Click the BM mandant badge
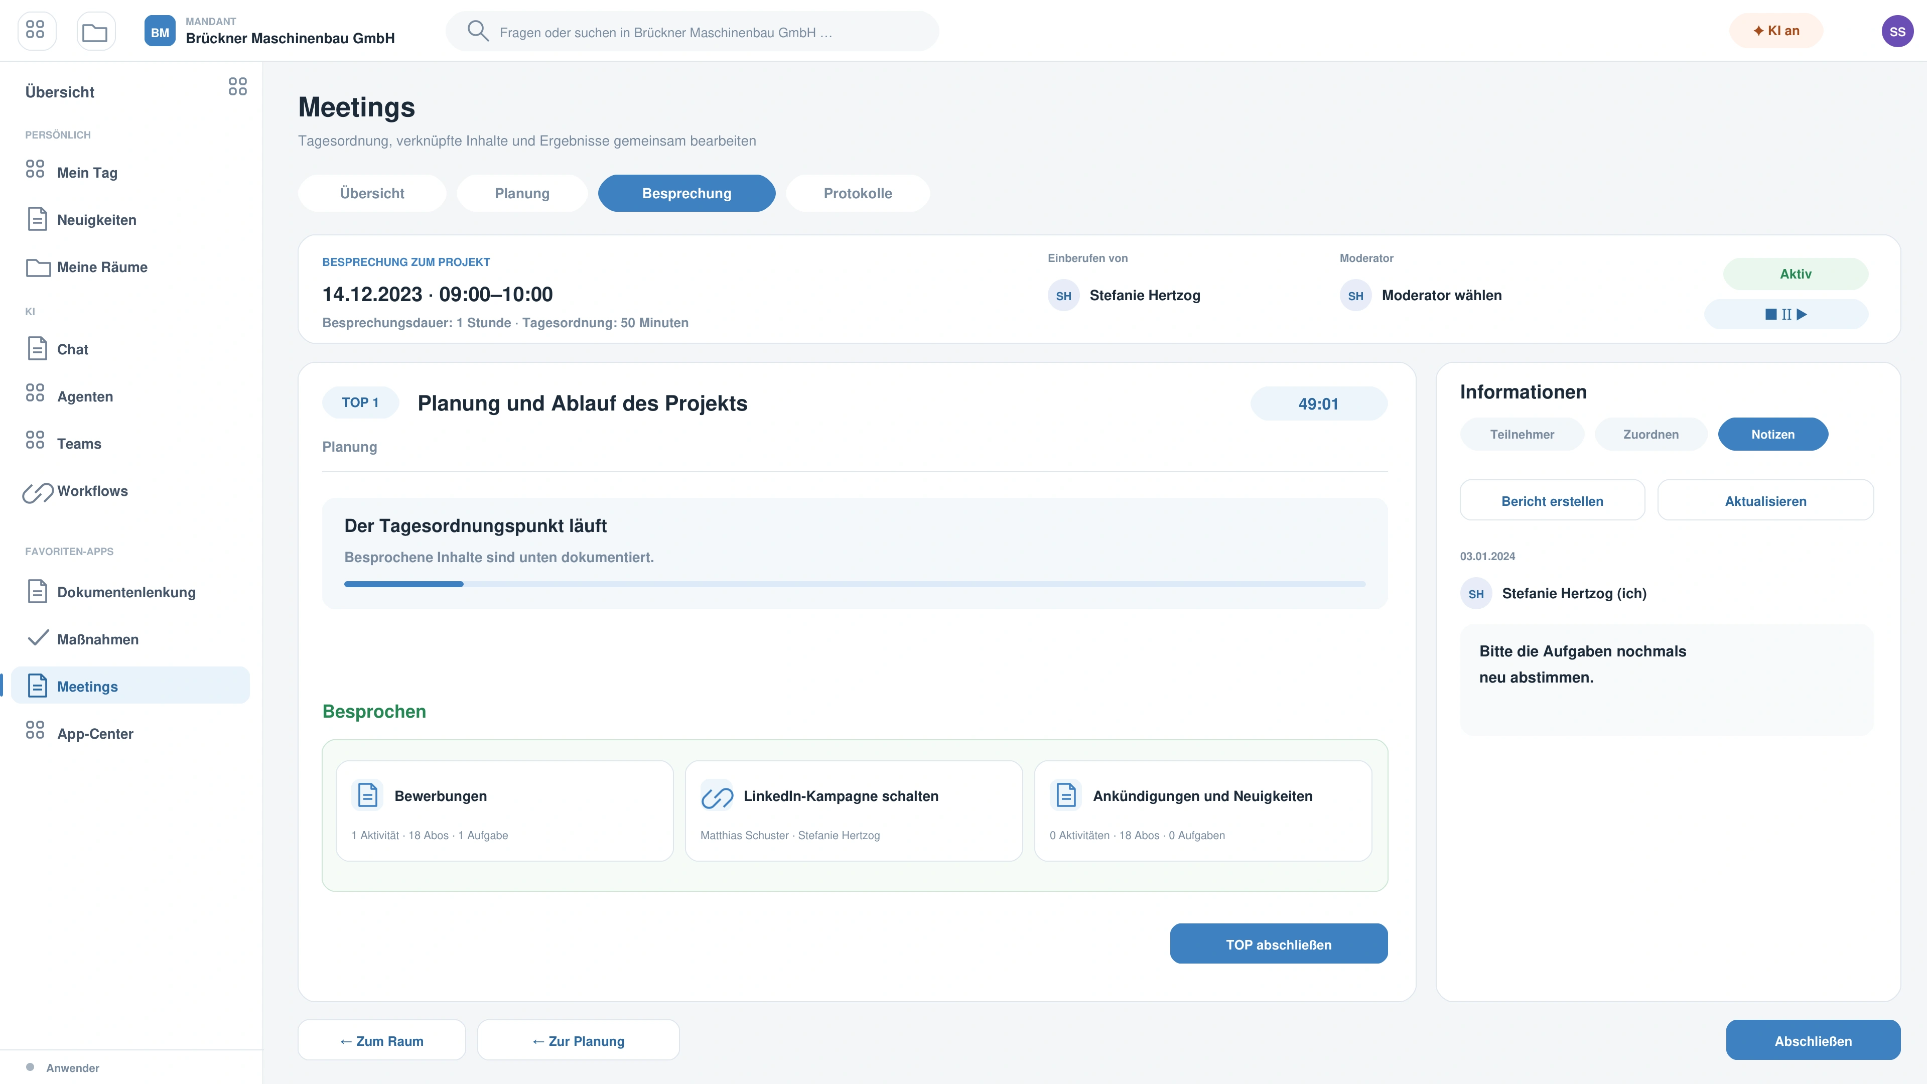This screenshot has width=1927, height=1084. (160, 32)
